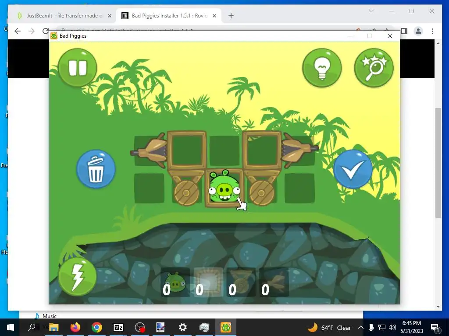The image size is (449, 336).
Task: Open Chrome profile avatar menu
Action: pyautogui.click(x=418, y=31)
